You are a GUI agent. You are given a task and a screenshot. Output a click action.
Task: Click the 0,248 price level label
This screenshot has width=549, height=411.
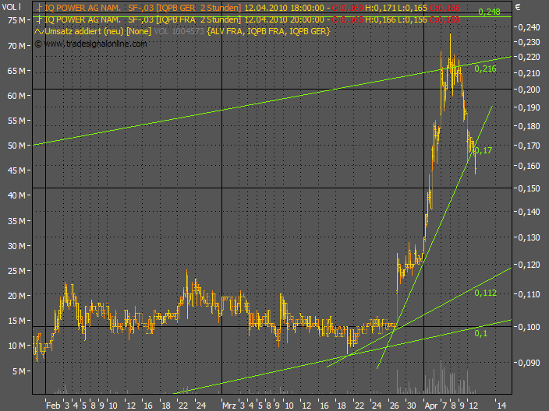click(x=489, y=12)
